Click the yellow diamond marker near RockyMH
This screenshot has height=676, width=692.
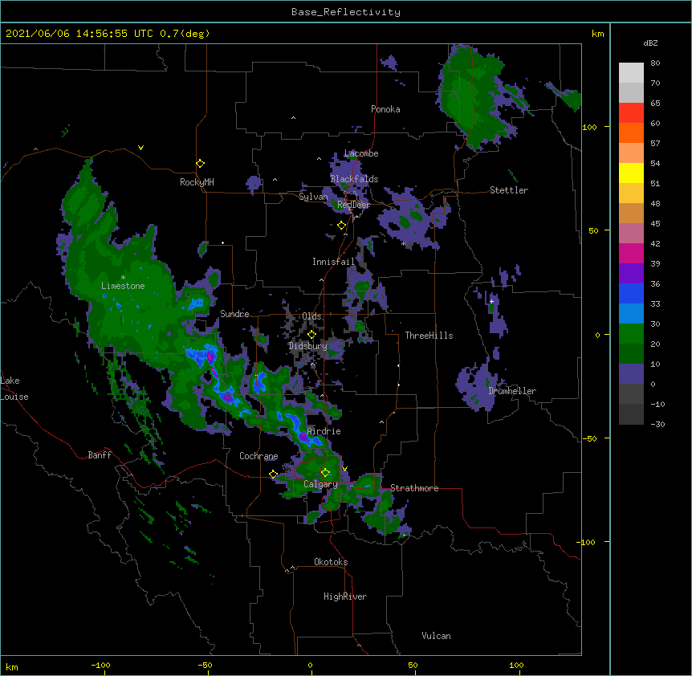[201, 164]
